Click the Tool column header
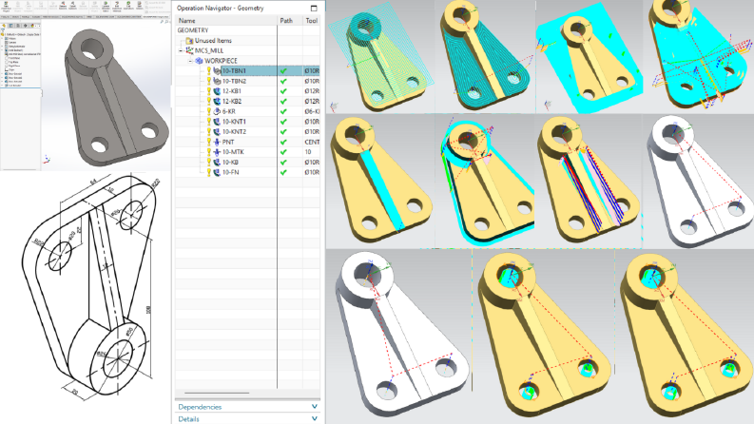This screenshot has height=424, width=754. click(x=312, y=21)
